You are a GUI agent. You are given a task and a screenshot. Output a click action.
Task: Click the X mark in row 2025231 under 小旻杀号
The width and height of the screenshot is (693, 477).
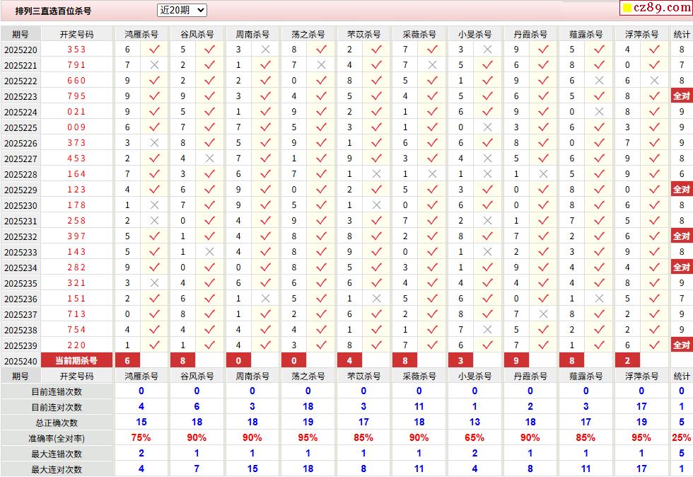point(487,221)
